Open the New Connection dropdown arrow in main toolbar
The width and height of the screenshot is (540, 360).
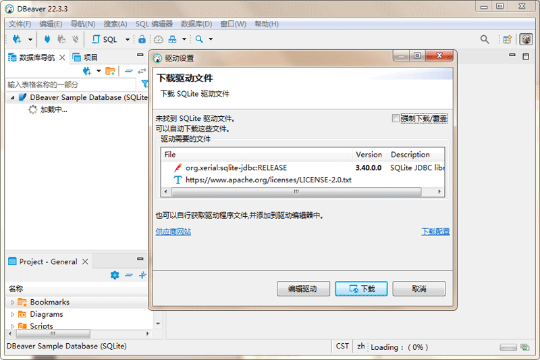coord(30,40)
